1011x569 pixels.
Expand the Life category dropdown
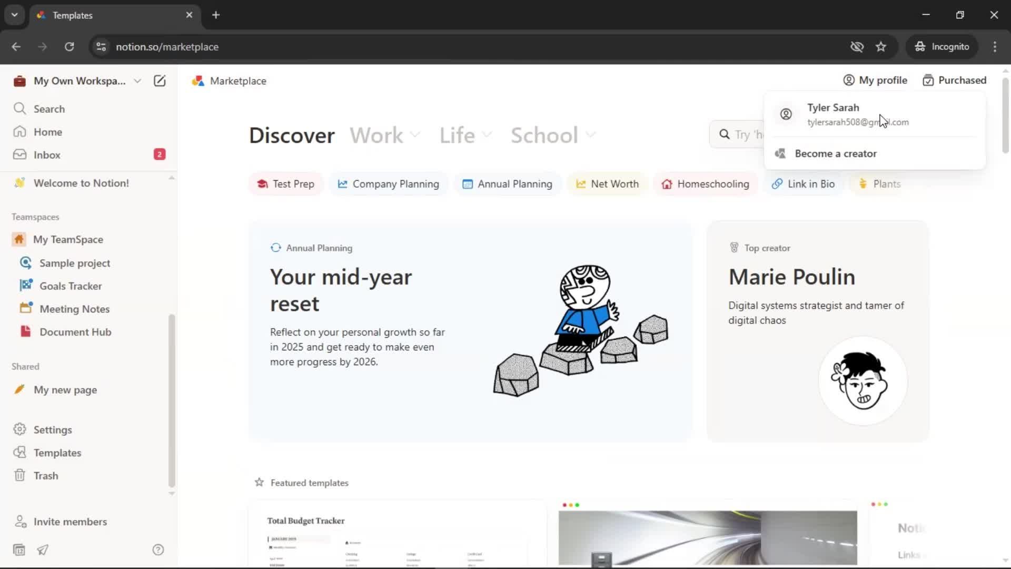pos(466,135)
